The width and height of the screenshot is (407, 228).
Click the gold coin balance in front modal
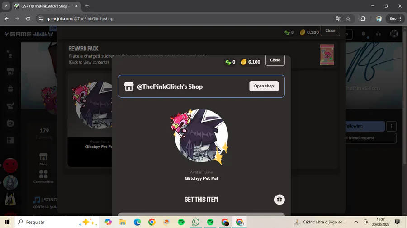click(251, 62)
